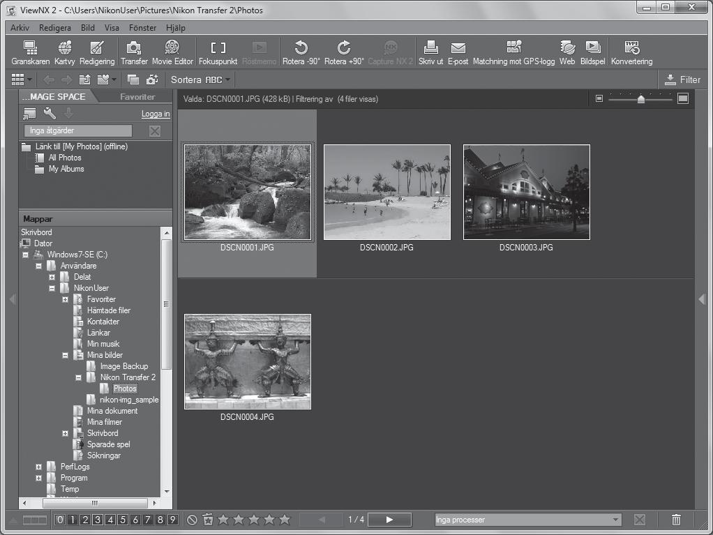Screen dimensions: 713x535
Task: Open Konvertering file conversion
Action: [631, 53]
